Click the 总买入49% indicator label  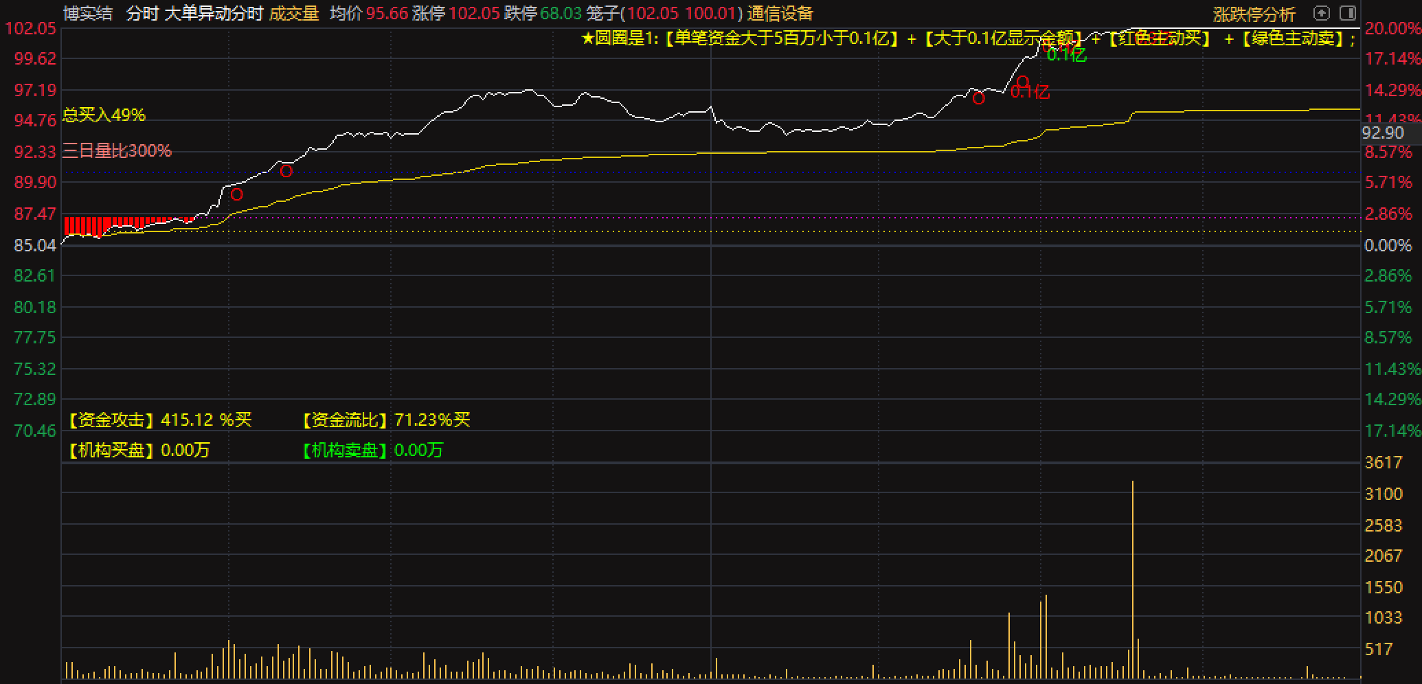tap(104, 115)
